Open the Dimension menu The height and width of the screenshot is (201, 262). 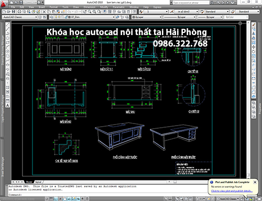(90, 7)
